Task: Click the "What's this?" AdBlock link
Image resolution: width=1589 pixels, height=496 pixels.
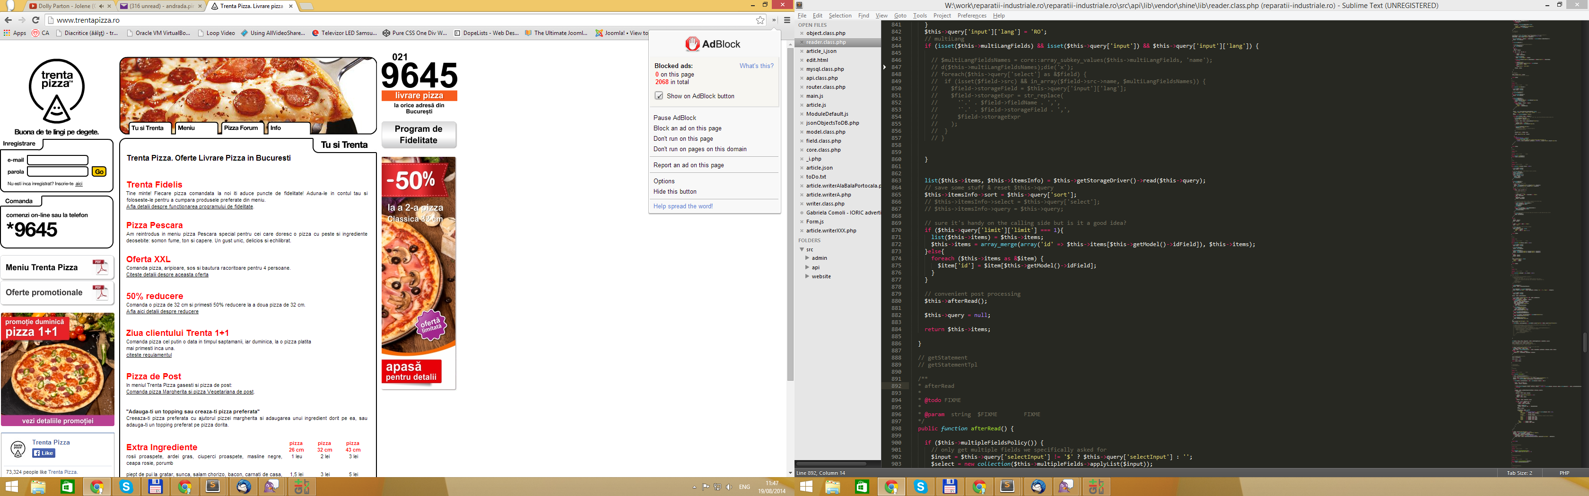Action: tap(756, 66)
